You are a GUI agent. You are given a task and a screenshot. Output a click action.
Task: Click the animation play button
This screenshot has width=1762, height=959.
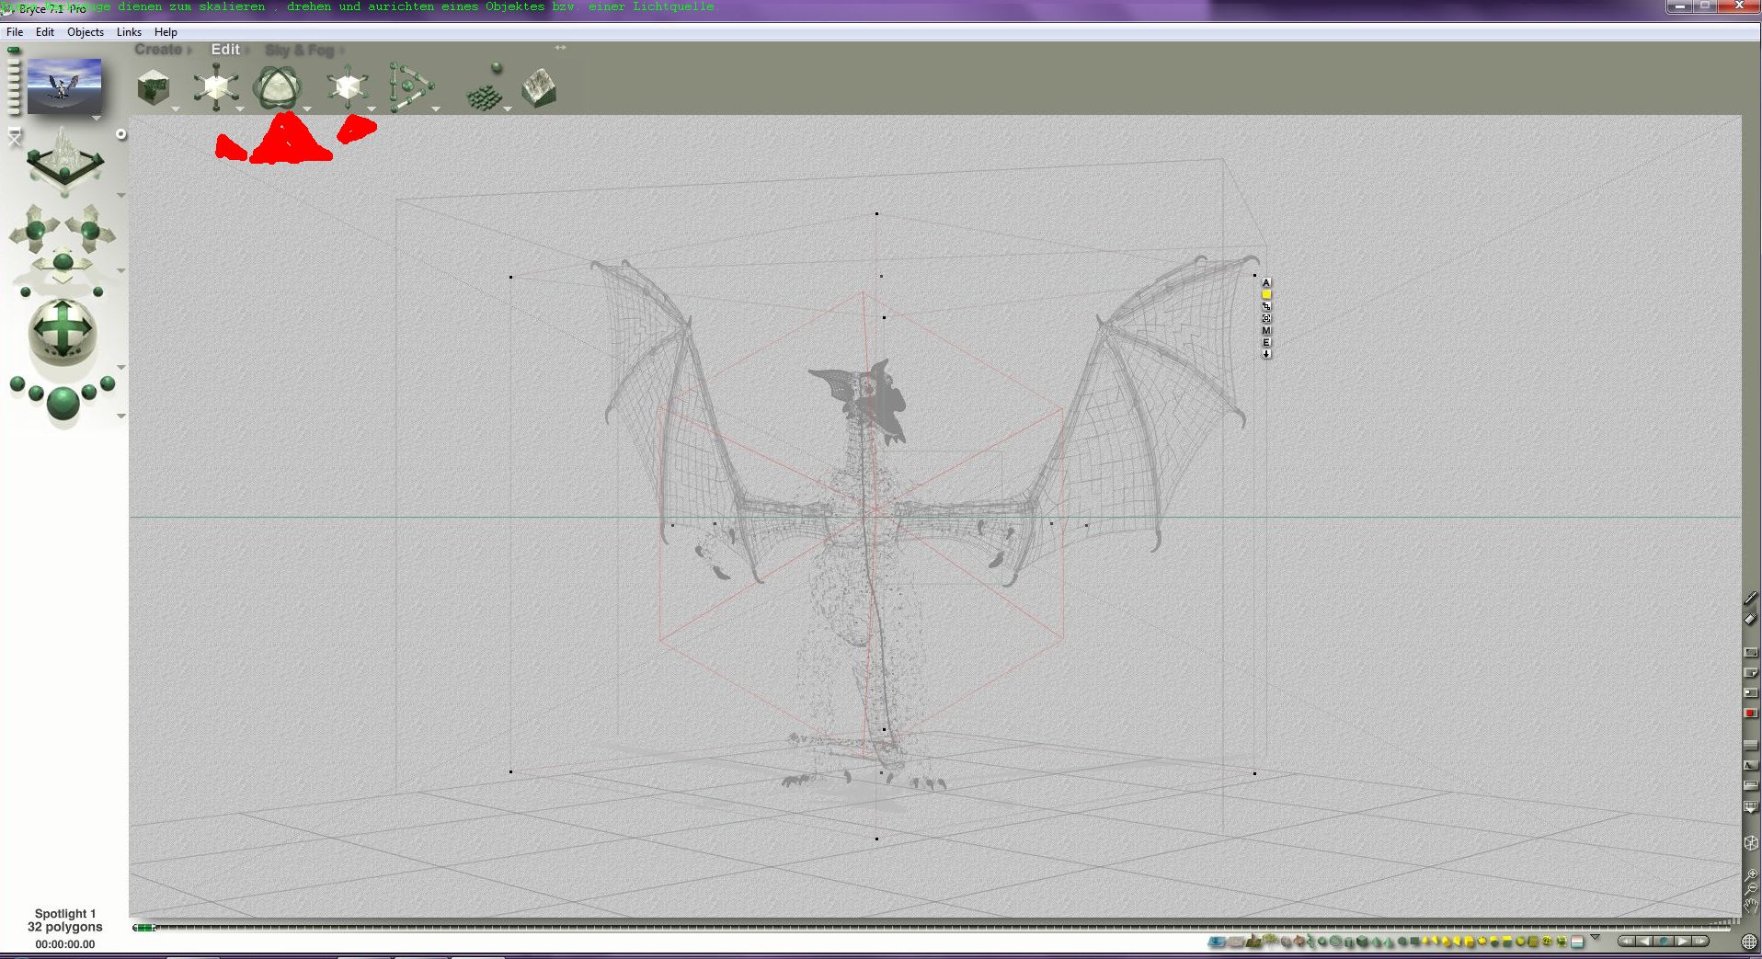[x=1682, y=941]
